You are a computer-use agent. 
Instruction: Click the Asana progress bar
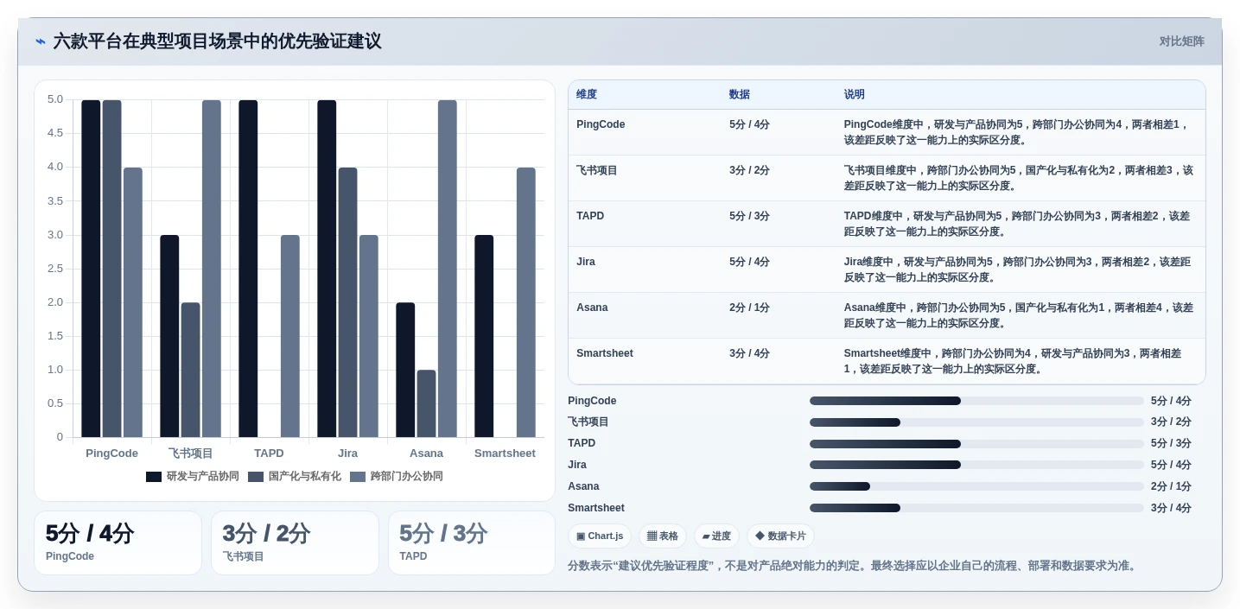976,486
